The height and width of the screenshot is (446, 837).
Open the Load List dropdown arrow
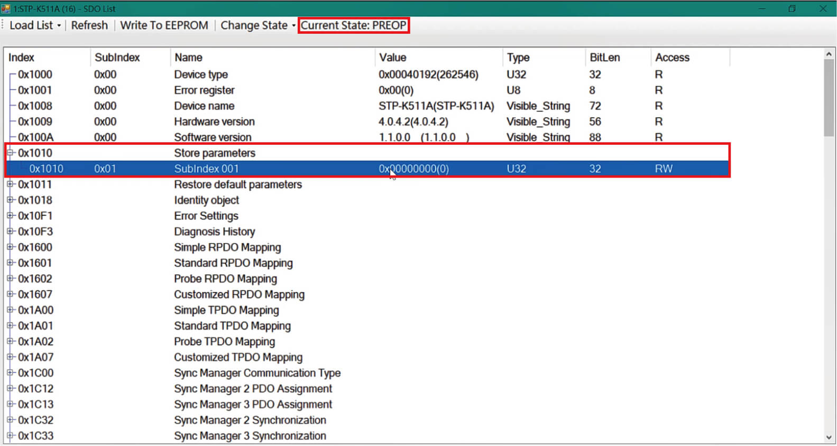click(x=59, y=26)
